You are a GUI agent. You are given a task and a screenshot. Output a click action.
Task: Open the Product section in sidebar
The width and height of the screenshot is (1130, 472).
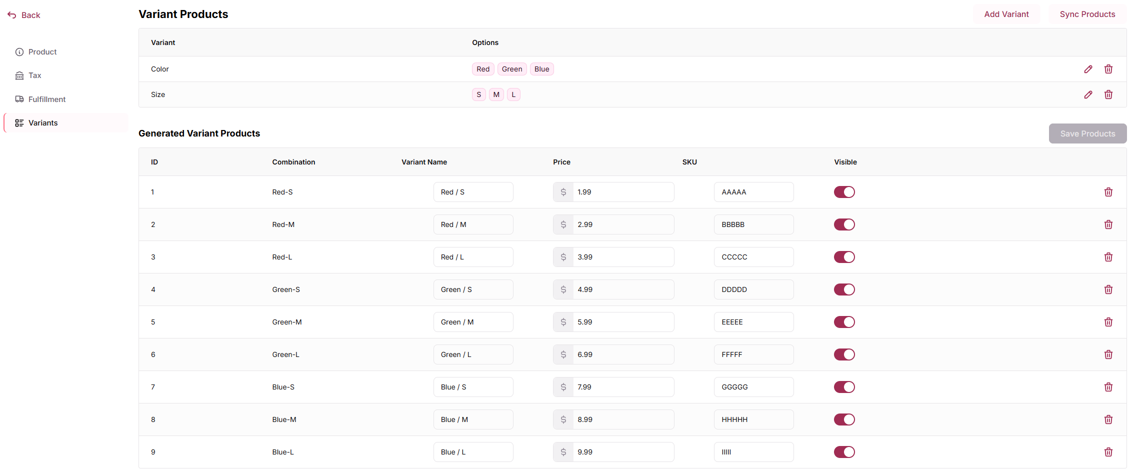[x=36, y=52]
